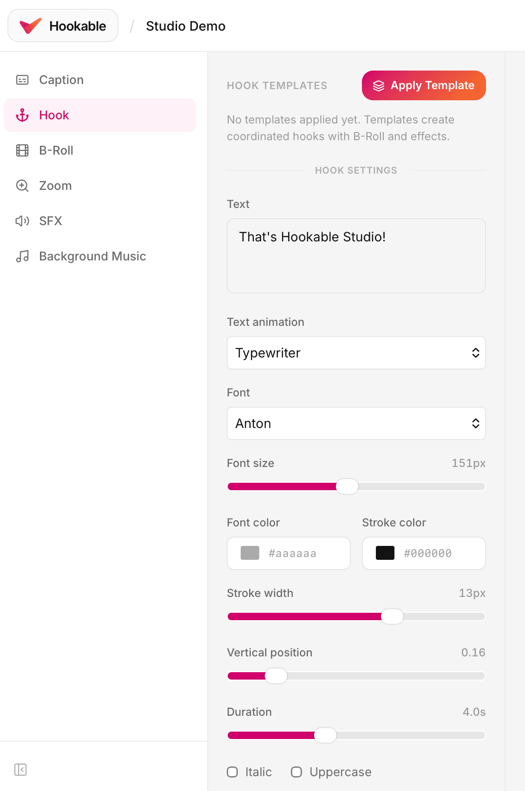Viewport: 525px width, 791px height.
Task: Click the 0.16 vertical position value
Action: coord(473,653)
